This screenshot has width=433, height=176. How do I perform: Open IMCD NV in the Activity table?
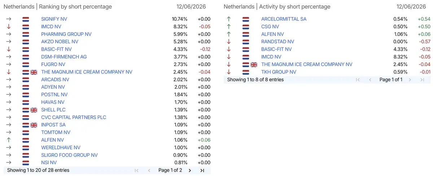point(271,57)
